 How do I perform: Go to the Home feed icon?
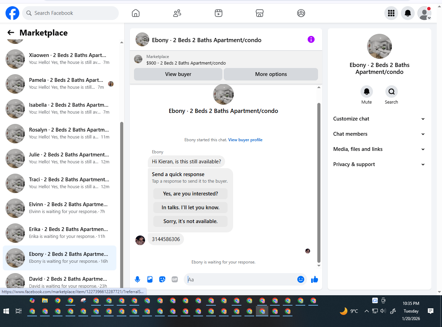tap(136, 13)
